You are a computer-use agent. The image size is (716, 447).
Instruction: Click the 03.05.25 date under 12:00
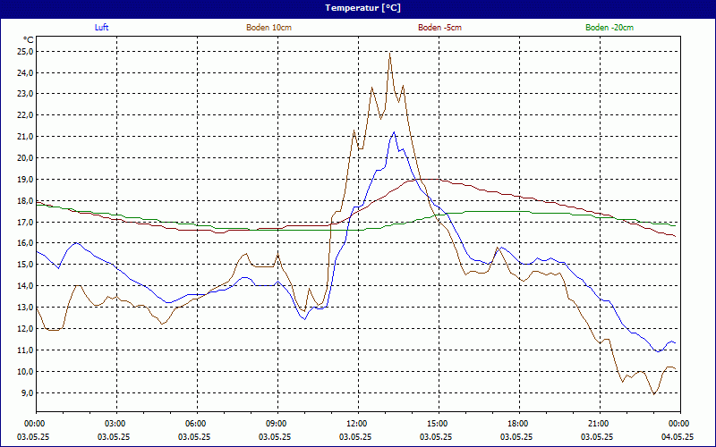(354, 437)
